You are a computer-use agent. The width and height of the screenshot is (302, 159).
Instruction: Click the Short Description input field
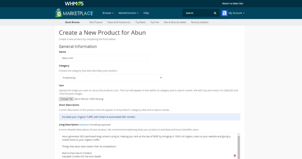150,117
